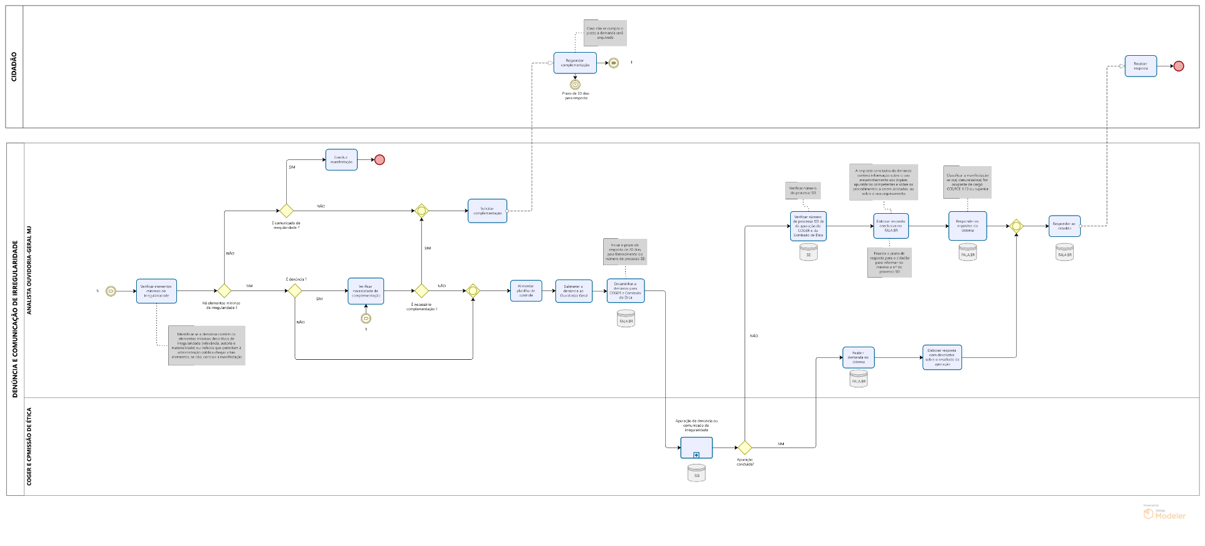
Task: Click the Modeler logo watermark
Action: coord(1165,513)
